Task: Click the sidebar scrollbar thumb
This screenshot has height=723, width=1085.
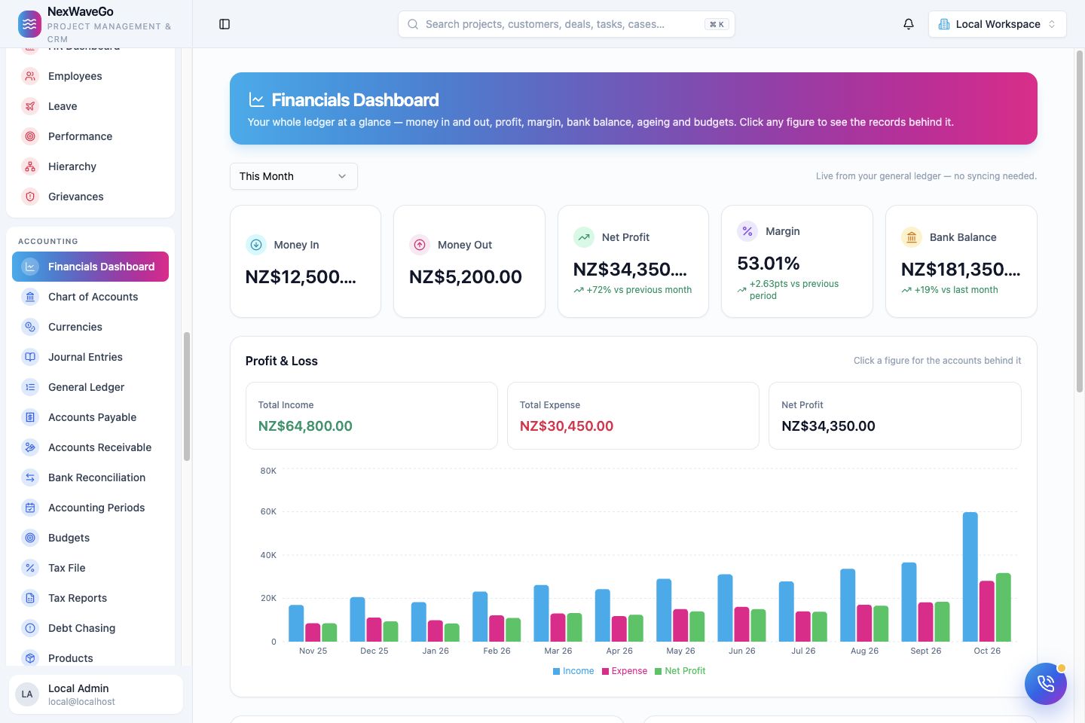Action: point(187,396)
